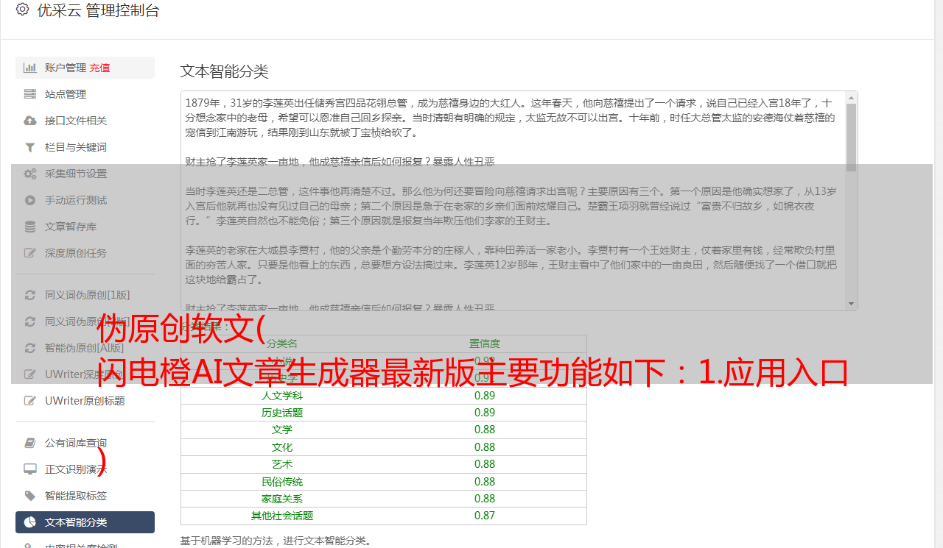The height and width of the screenshot is (548, 943).
Task: Select the 家庭关系 category cell
Action: click(x=282, y=499)
